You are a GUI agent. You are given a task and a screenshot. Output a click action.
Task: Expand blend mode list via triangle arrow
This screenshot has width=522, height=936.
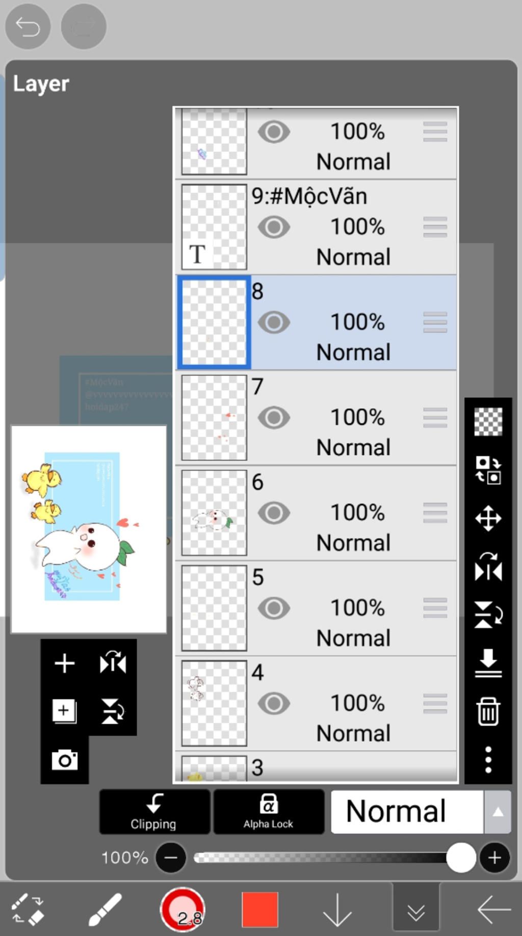[x=498, y=811]
